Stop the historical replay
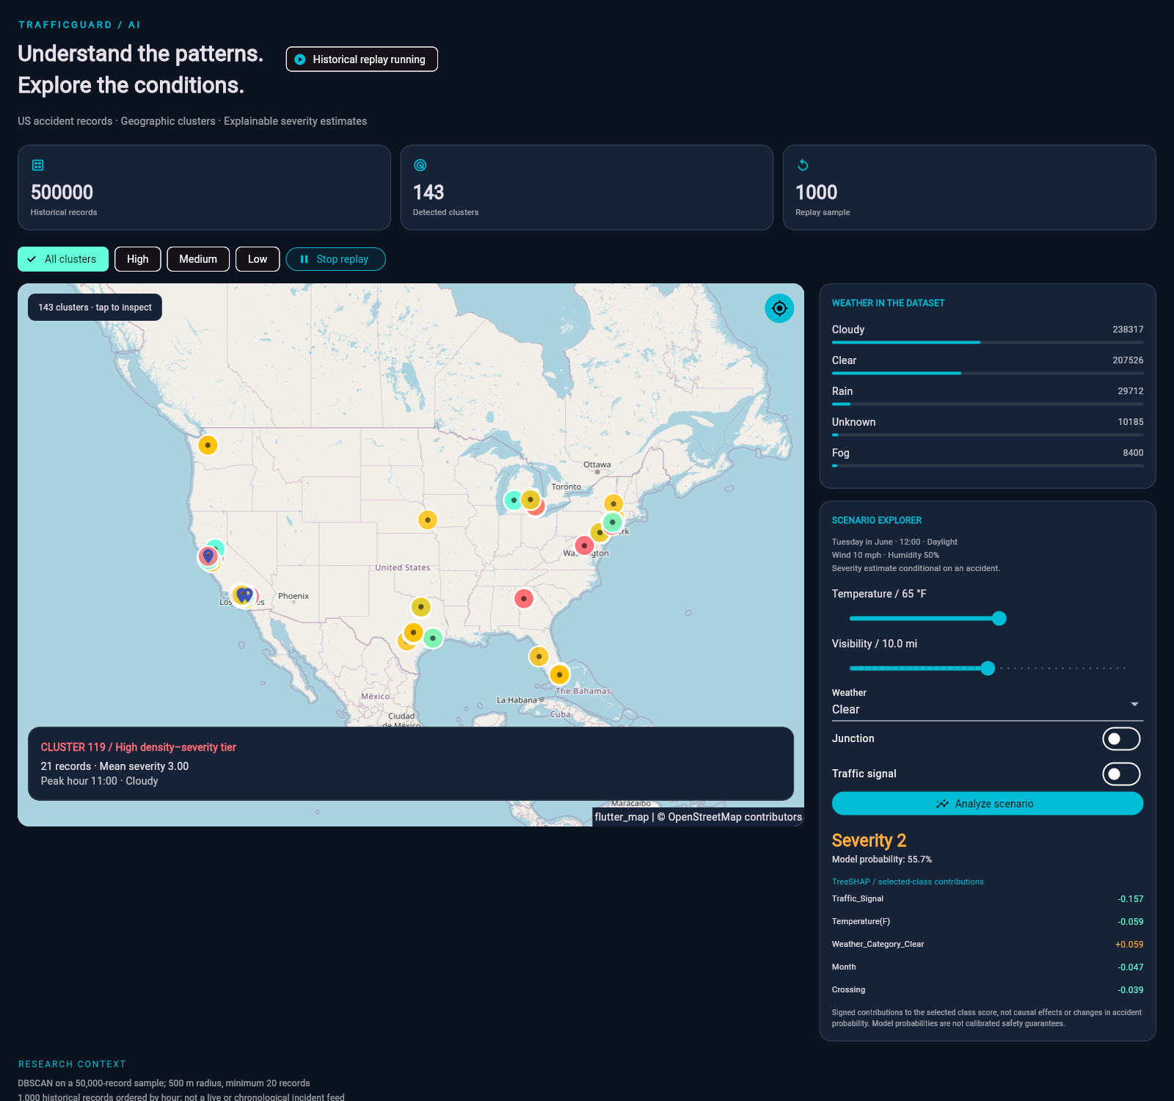Image resolution: width=1174 pixels, height=1101 pixels. tap(335, 259)
